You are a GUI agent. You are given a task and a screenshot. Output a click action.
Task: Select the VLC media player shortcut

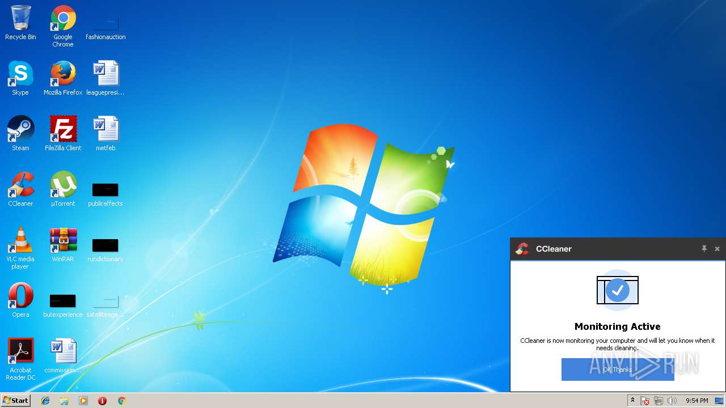pyautogui.click(x=20, y=248)
